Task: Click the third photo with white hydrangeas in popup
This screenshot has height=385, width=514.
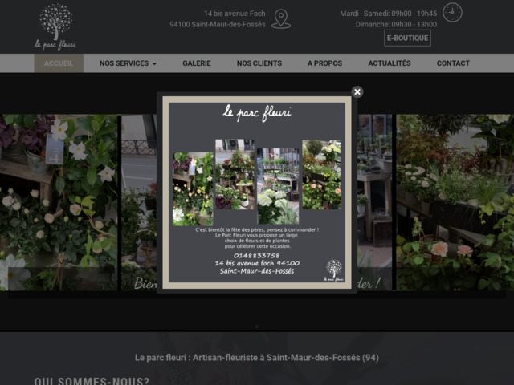Action: coord(278,185)
